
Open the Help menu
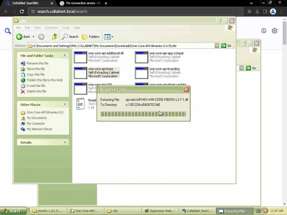pyautogui.click(x=77, y=28)
